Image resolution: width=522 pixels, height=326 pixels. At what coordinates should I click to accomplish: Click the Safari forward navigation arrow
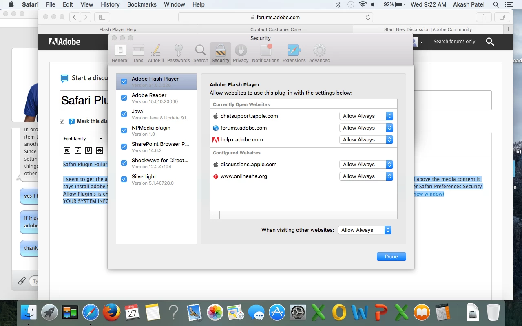click(x=86, y=17)
